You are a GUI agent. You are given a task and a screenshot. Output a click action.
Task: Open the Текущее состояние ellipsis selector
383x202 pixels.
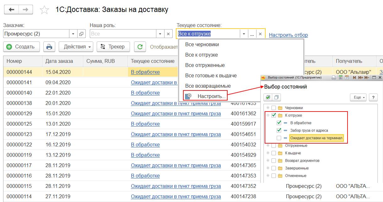252,34
